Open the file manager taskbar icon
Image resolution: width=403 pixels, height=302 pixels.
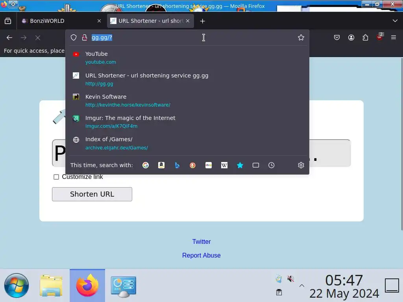tap(51, 285)
